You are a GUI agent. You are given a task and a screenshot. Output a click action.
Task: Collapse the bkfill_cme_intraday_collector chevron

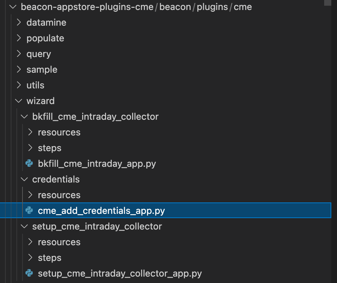click(x=24, y=117)
